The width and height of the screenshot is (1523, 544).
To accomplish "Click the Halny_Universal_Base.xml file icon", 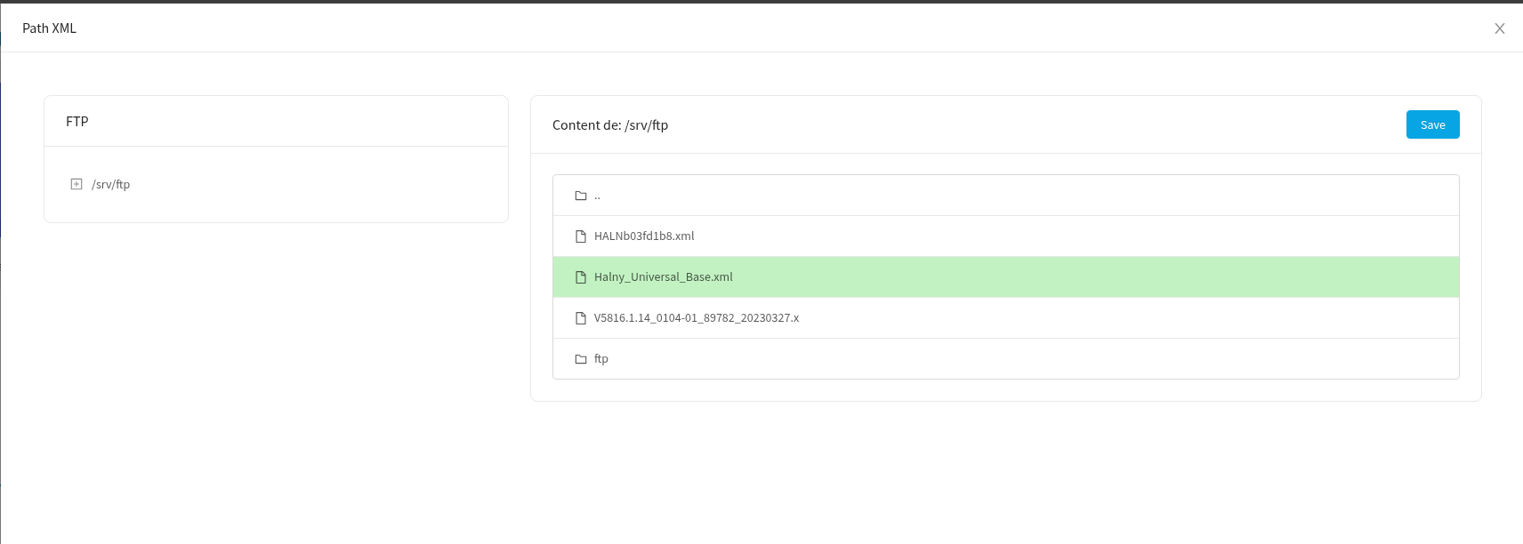I will tap(581, 277).
